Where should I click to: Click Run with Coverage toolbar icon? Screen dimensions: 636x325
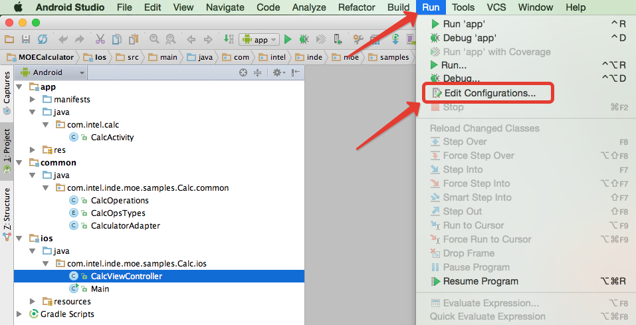[x=321, y=39]
